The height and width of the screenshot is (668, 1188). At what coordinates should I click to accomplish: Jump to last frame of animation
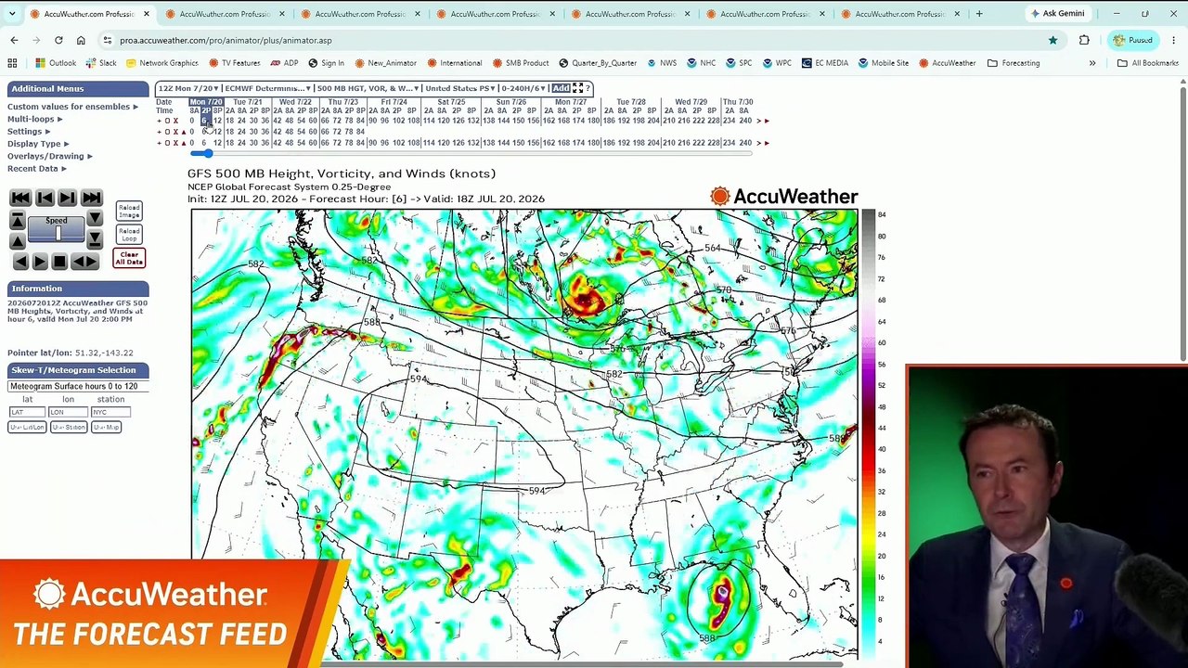tap(91, 198)
